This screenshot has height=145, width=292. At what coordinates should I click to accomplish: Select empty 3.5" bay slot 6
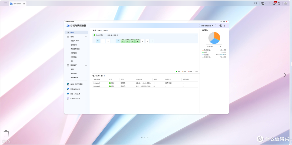(x=147, y=41)
